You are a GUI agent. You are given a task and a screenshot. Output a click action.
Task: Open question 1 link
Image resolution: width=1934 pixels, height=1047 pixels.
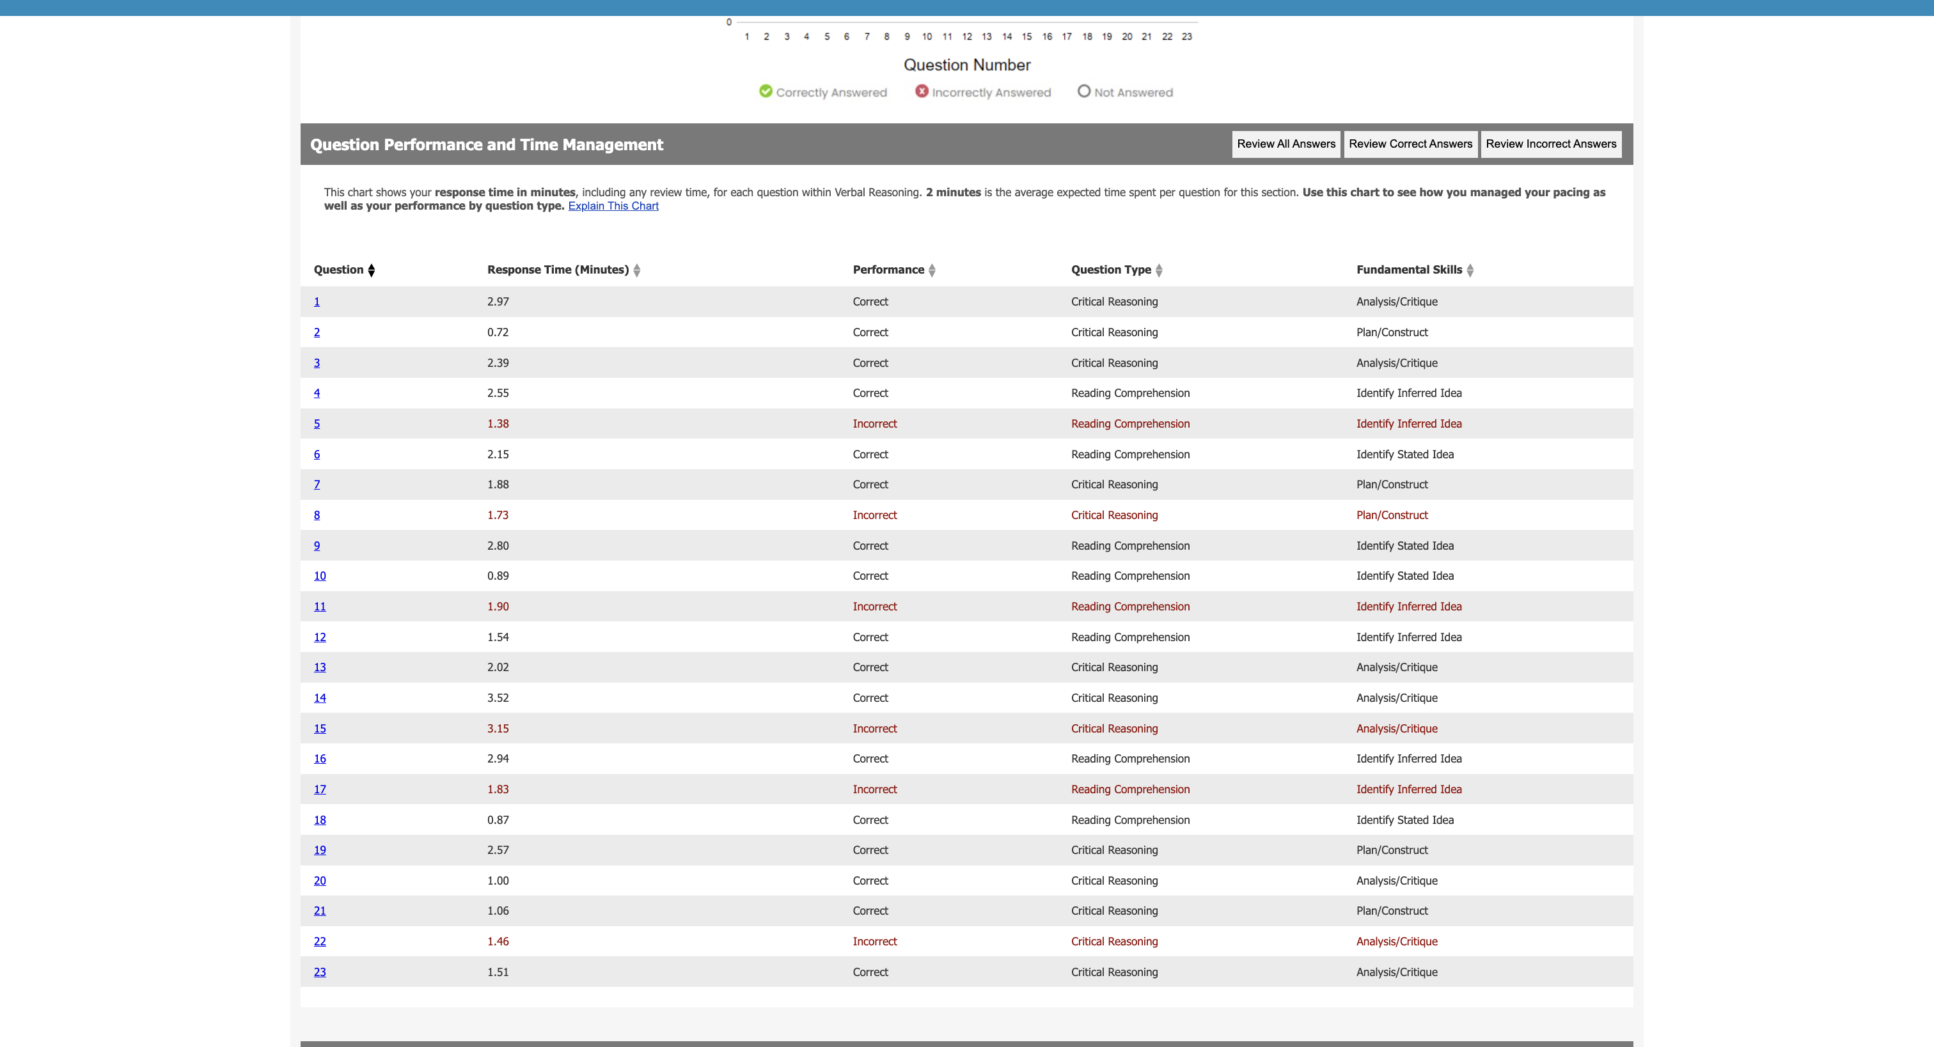[x=317, y=302]
